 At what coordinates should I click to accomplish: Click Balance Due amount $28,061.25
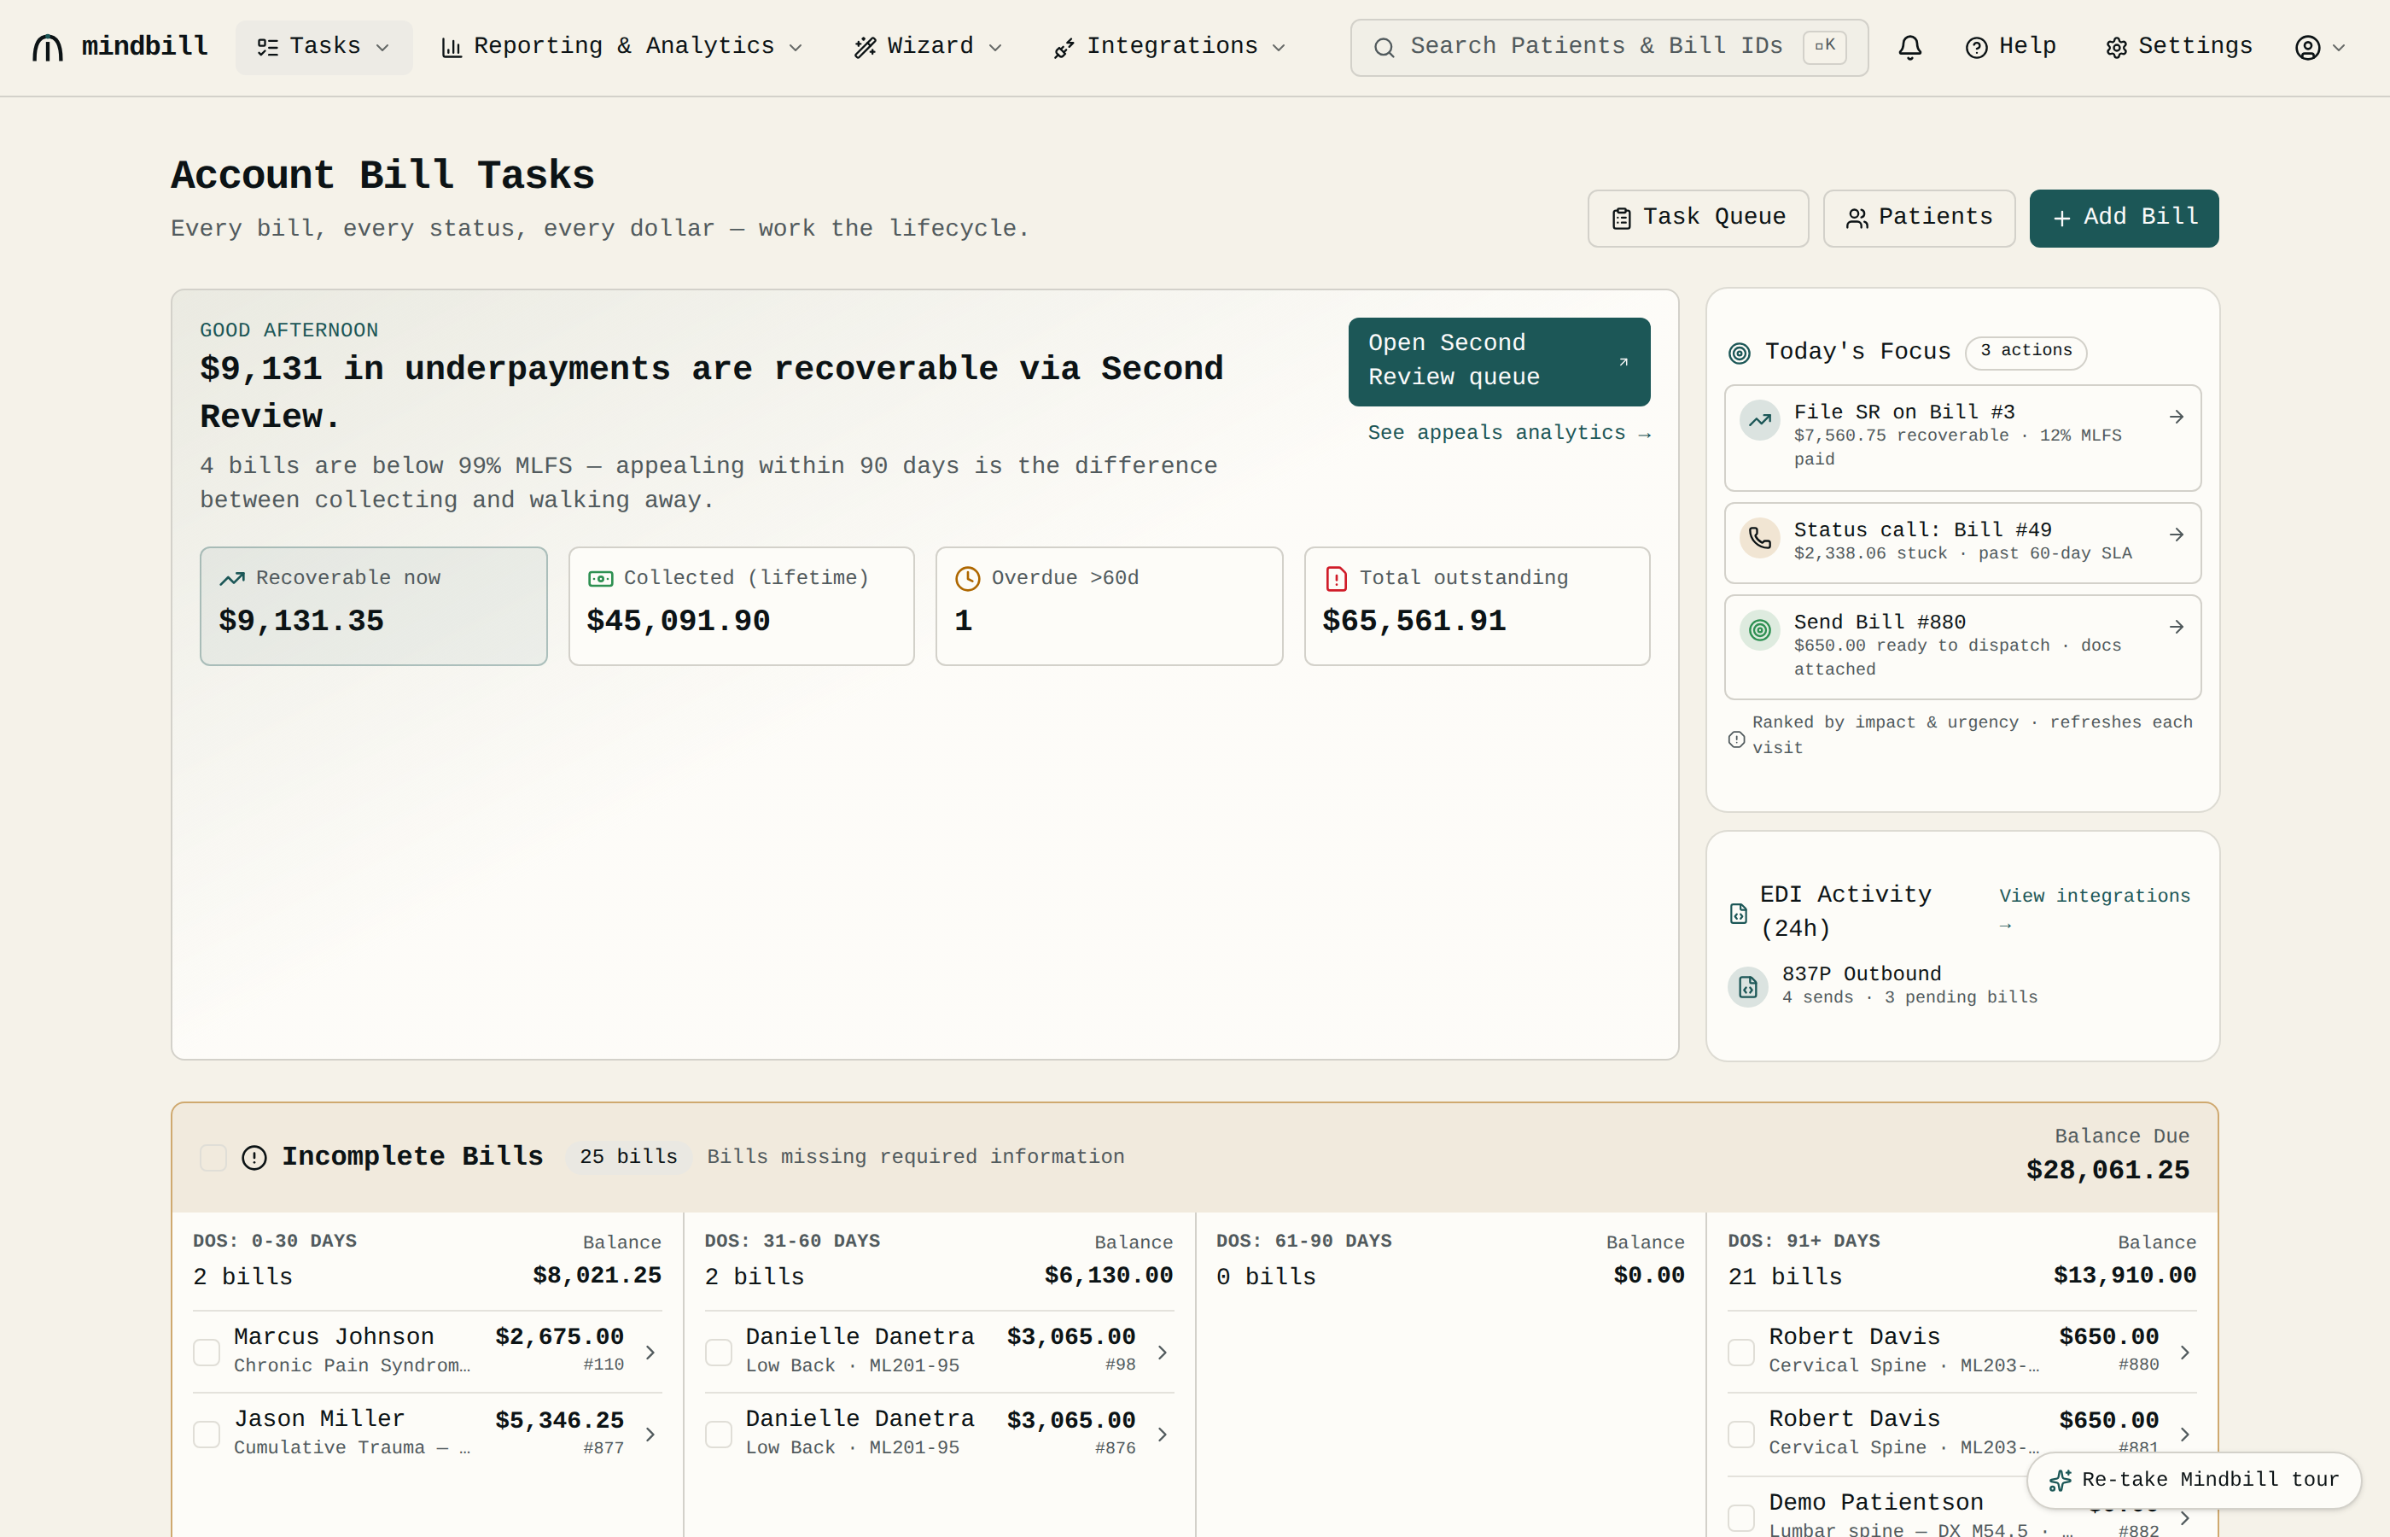coord(2107,1170)
